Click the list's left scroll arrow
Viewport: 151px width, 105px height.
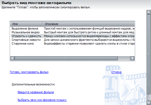(x=12, y=58)
